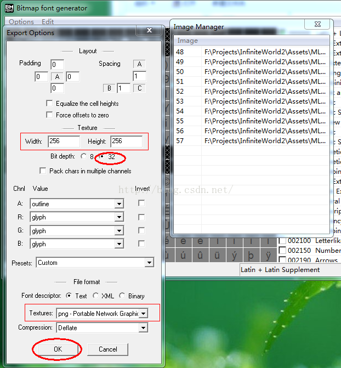Select image row 50 in Image Manager
The width and height of the screenshot is (341, 368).
coord(251,72)
